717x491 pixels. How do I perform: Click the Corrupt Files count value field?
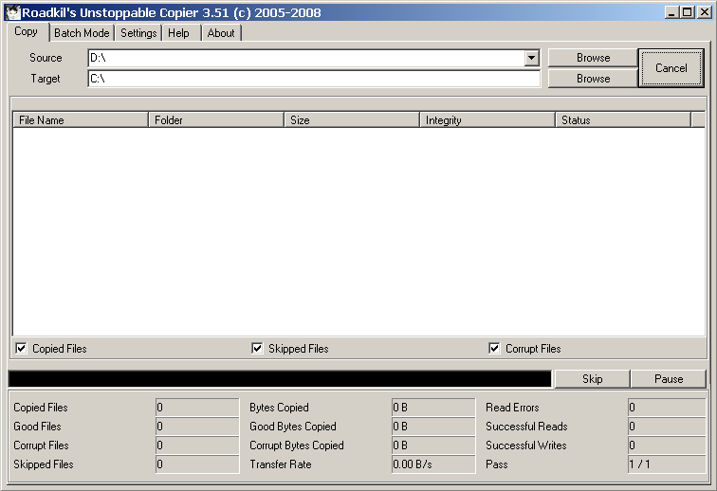(x=197, y=446)
